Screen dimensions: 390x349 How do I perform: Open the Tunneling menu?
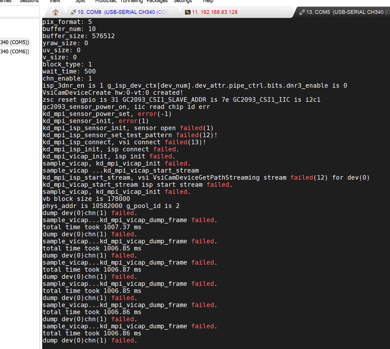coord(131,1)
